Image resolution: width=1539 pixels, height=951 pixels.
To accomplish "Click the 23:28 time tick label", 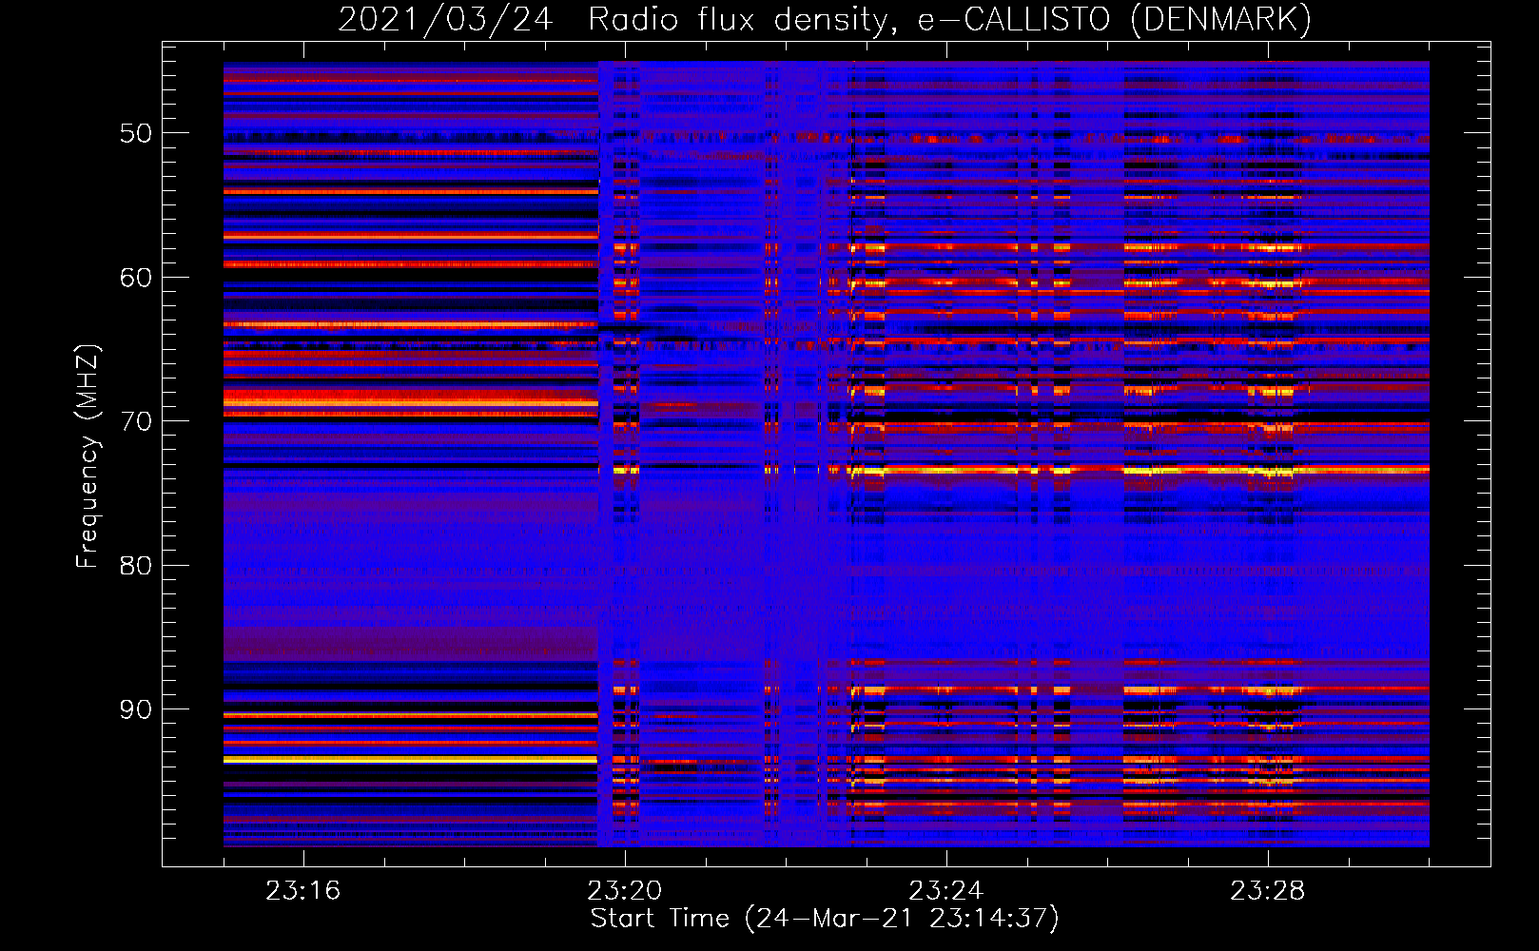I will click(x=1268, y=891).
